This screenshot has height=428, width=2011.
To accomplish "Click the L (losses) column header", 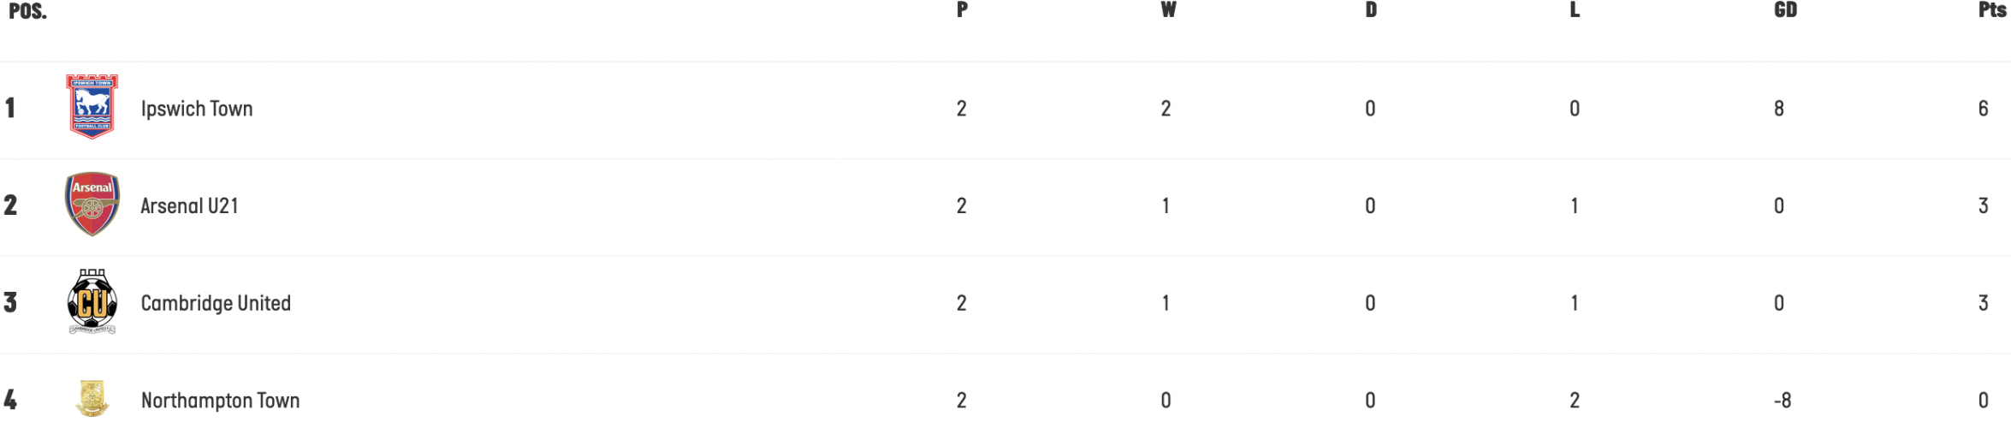I will (x=1575, y=10).
